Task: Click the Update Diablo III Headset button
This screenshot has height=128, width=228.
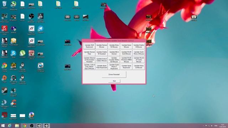Action: (x=102, y=53)
